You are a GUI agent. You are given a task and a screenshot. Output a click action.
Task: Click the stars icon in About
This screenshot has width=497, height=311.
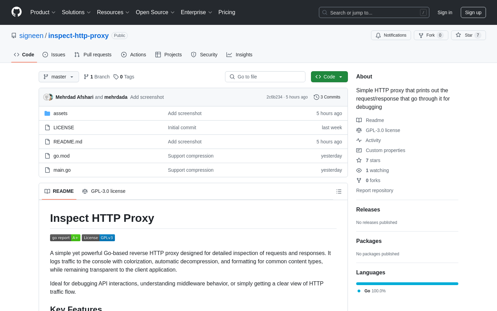tap(359, 160)
